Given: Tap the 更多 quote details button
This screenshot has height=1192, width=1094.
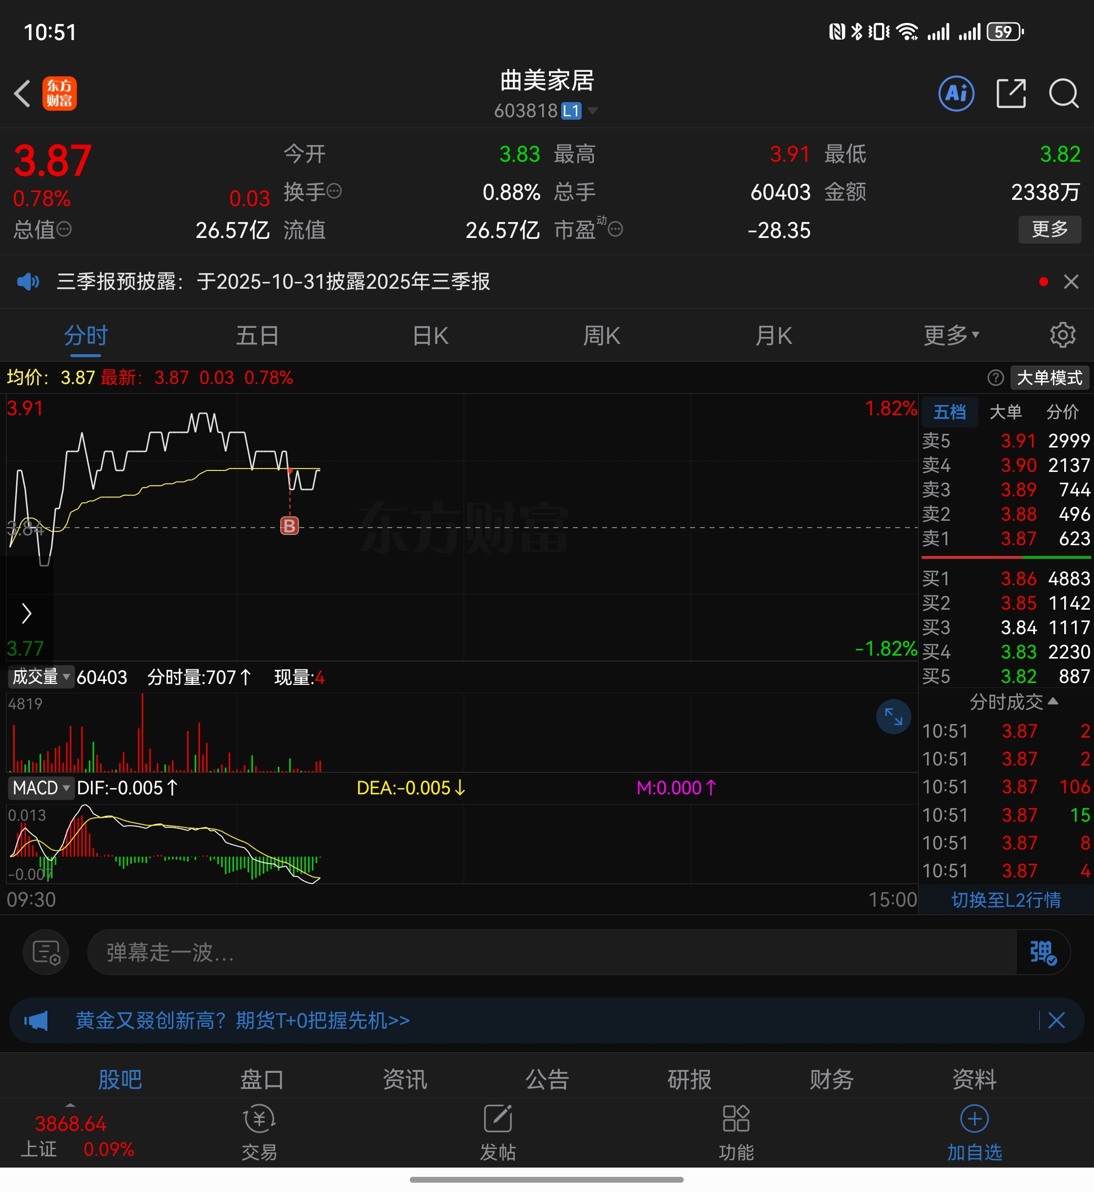Looking at the screenshot, I should (x=1049, y=229).
